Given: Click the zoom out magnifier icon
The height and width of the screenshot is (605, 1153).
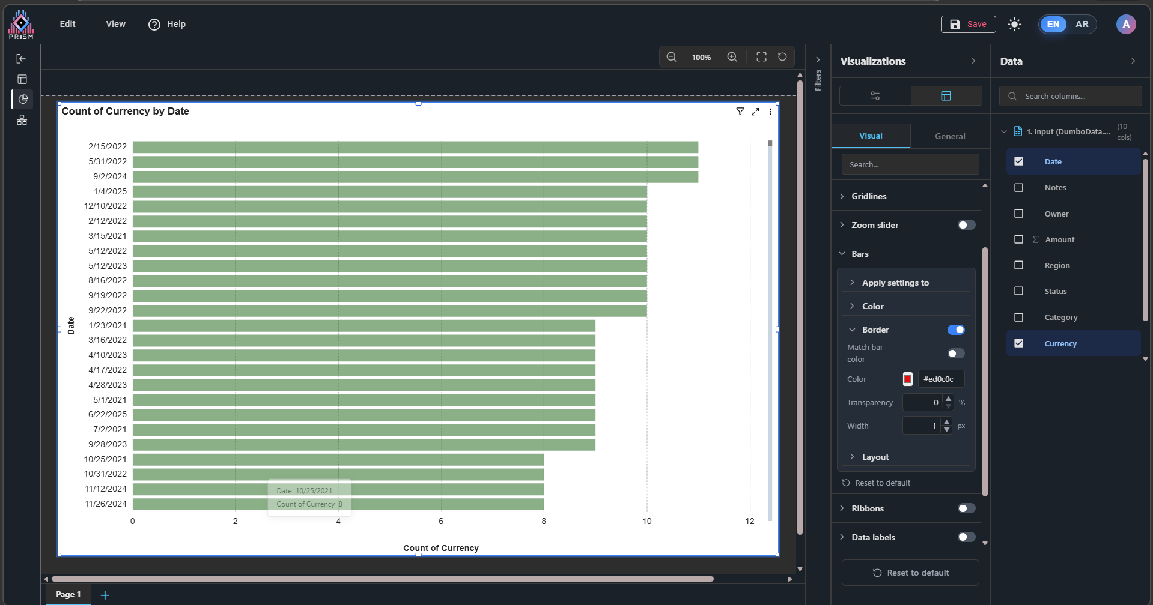Looking at the screenshot, I should point(671,57).
